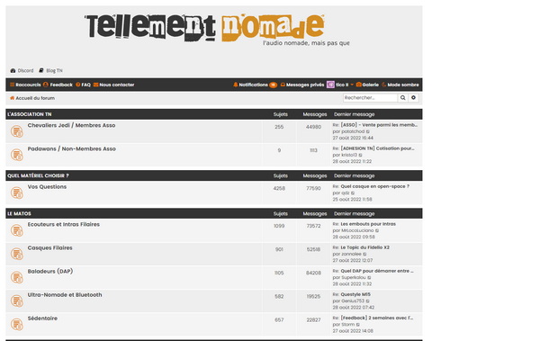Viewport: 540px width, 341px height.
Task: View latest post icon next to potatchod
Action: (368, 131)
